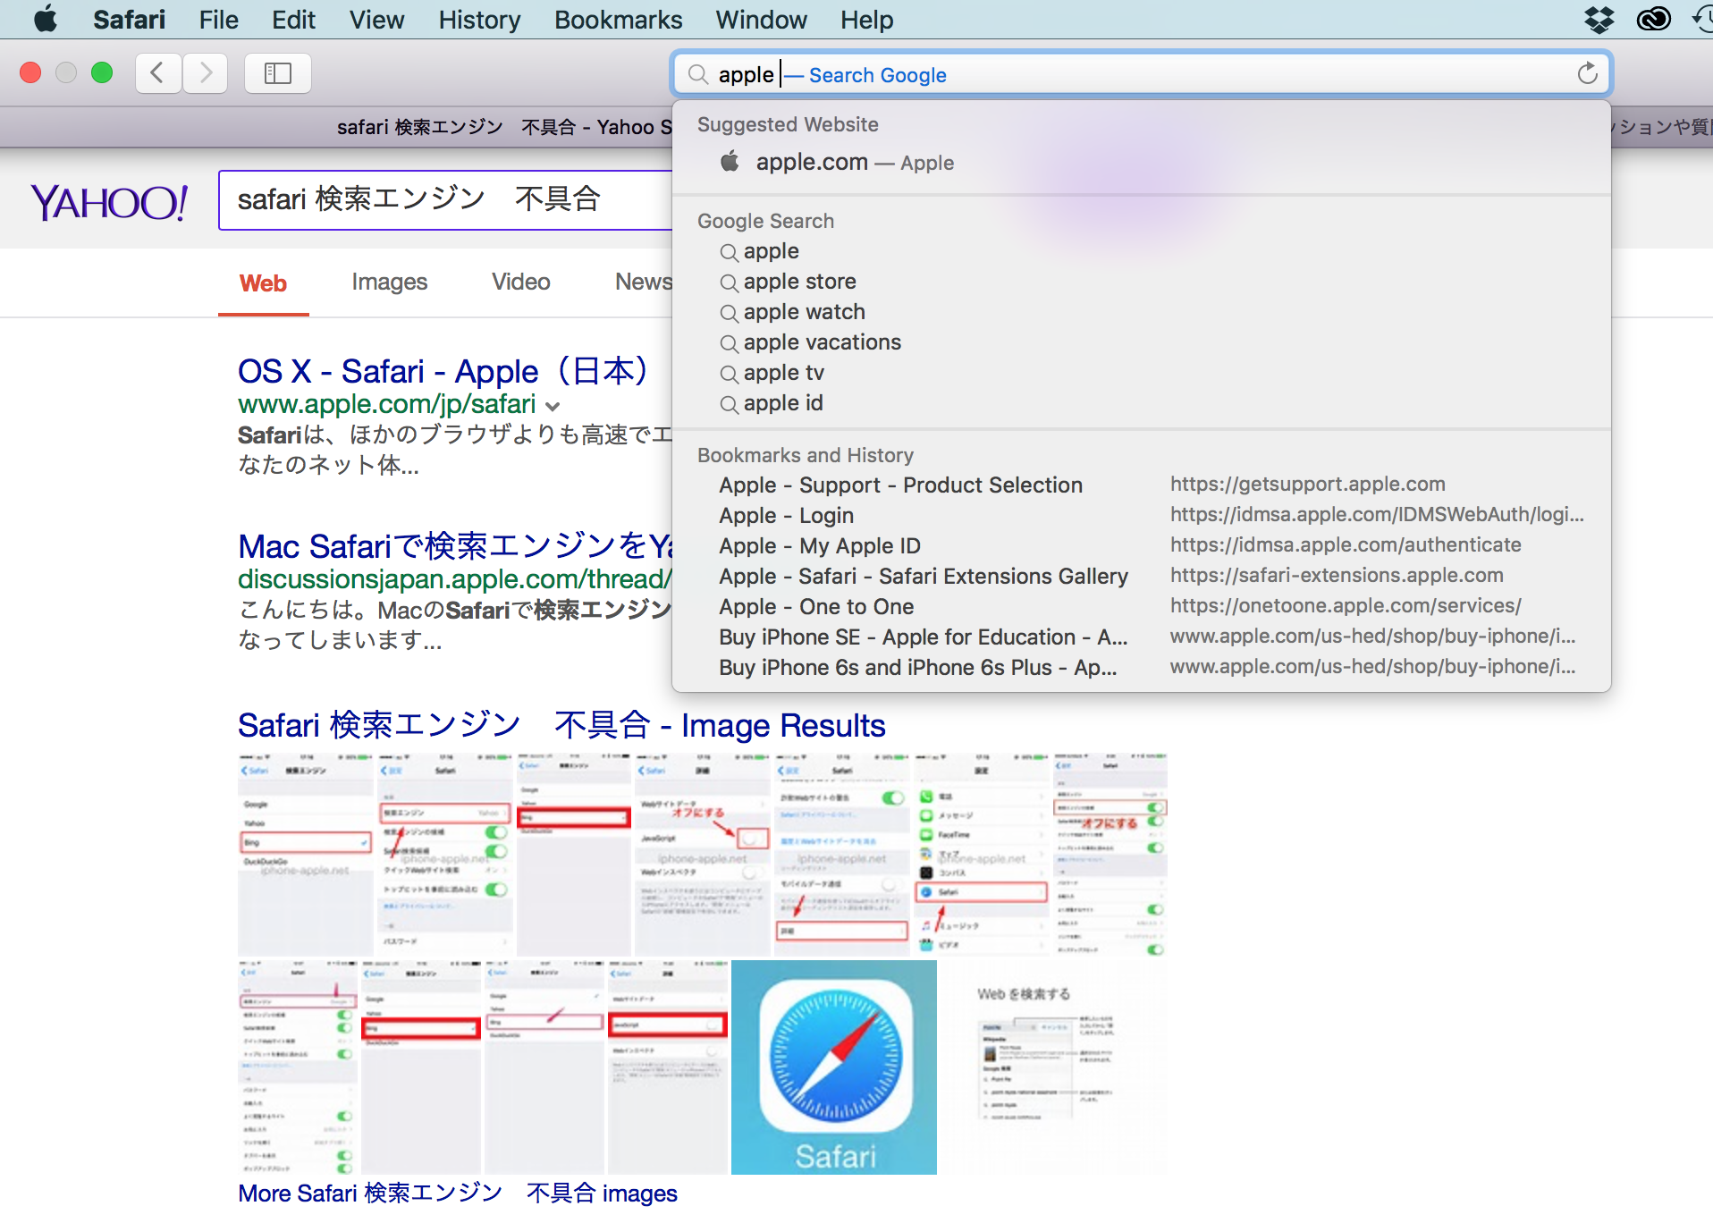Screen dimensions: 1713x1223
Task: Click the Back navigation arrow button
Action: click(158, 73)
